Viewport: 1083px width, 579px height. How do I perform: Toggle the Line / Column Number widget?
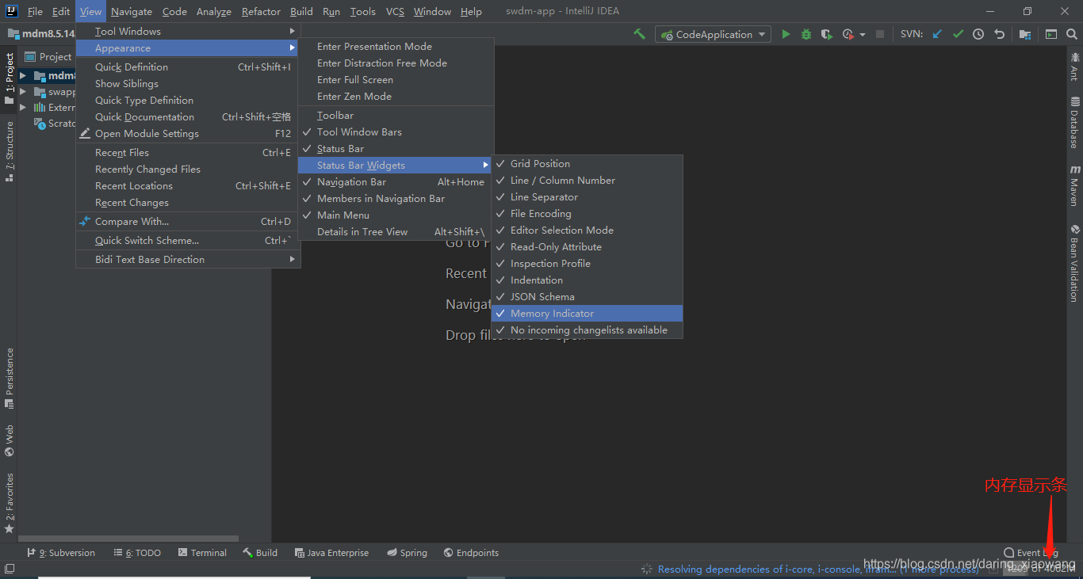tap(587, 181)
